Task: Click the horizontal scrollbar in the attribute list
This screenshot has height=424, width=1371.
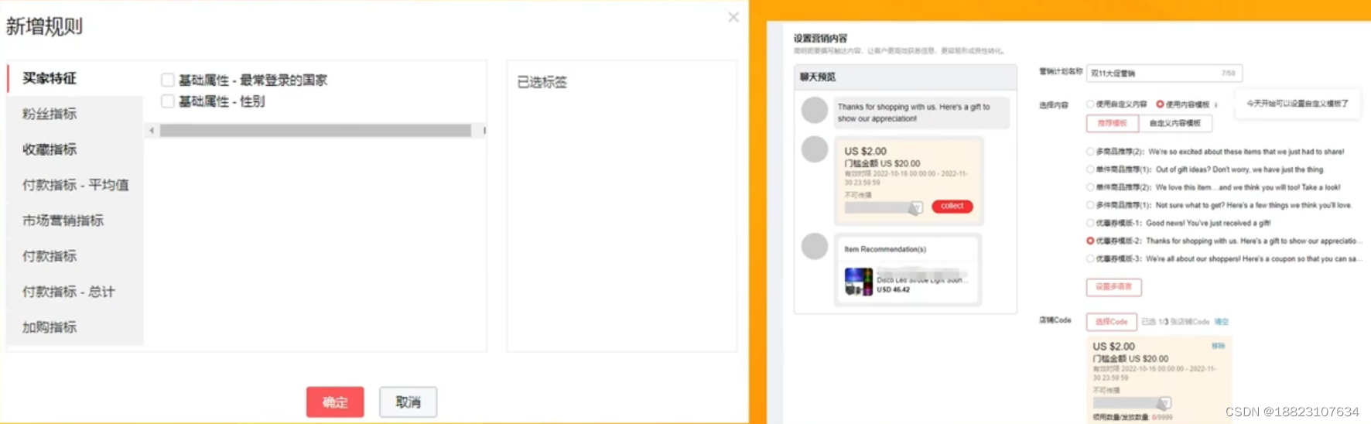Action: click(x=316, y=131)
